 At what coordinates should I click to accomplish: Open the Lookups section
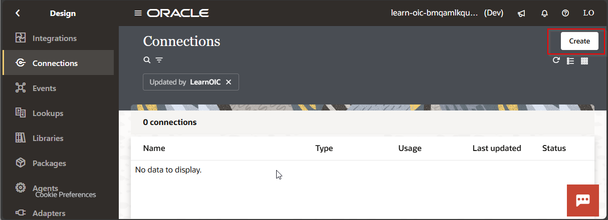59,113
